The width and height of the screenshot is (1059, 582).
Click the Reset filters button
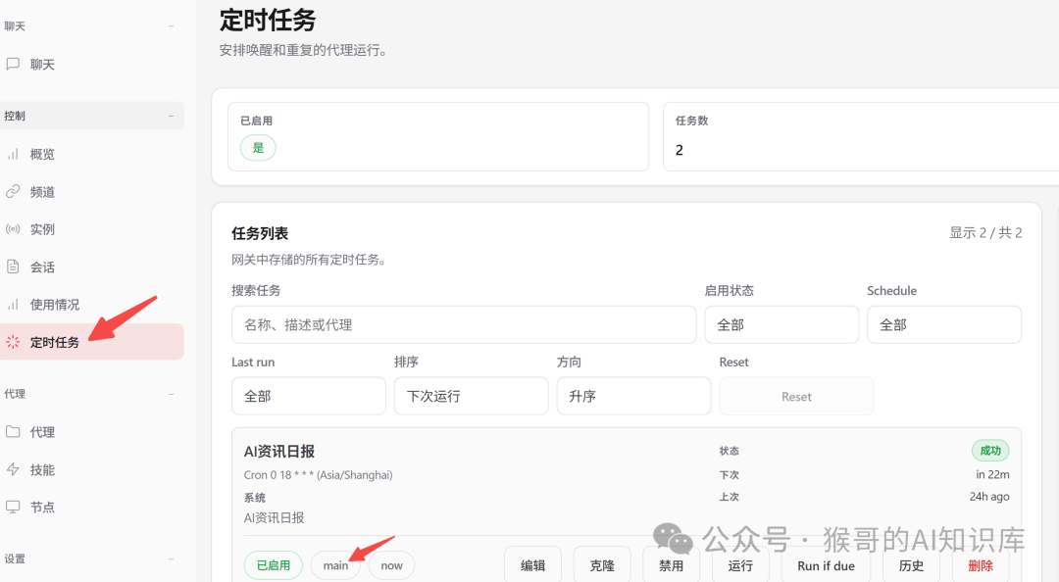pos(796,396)
